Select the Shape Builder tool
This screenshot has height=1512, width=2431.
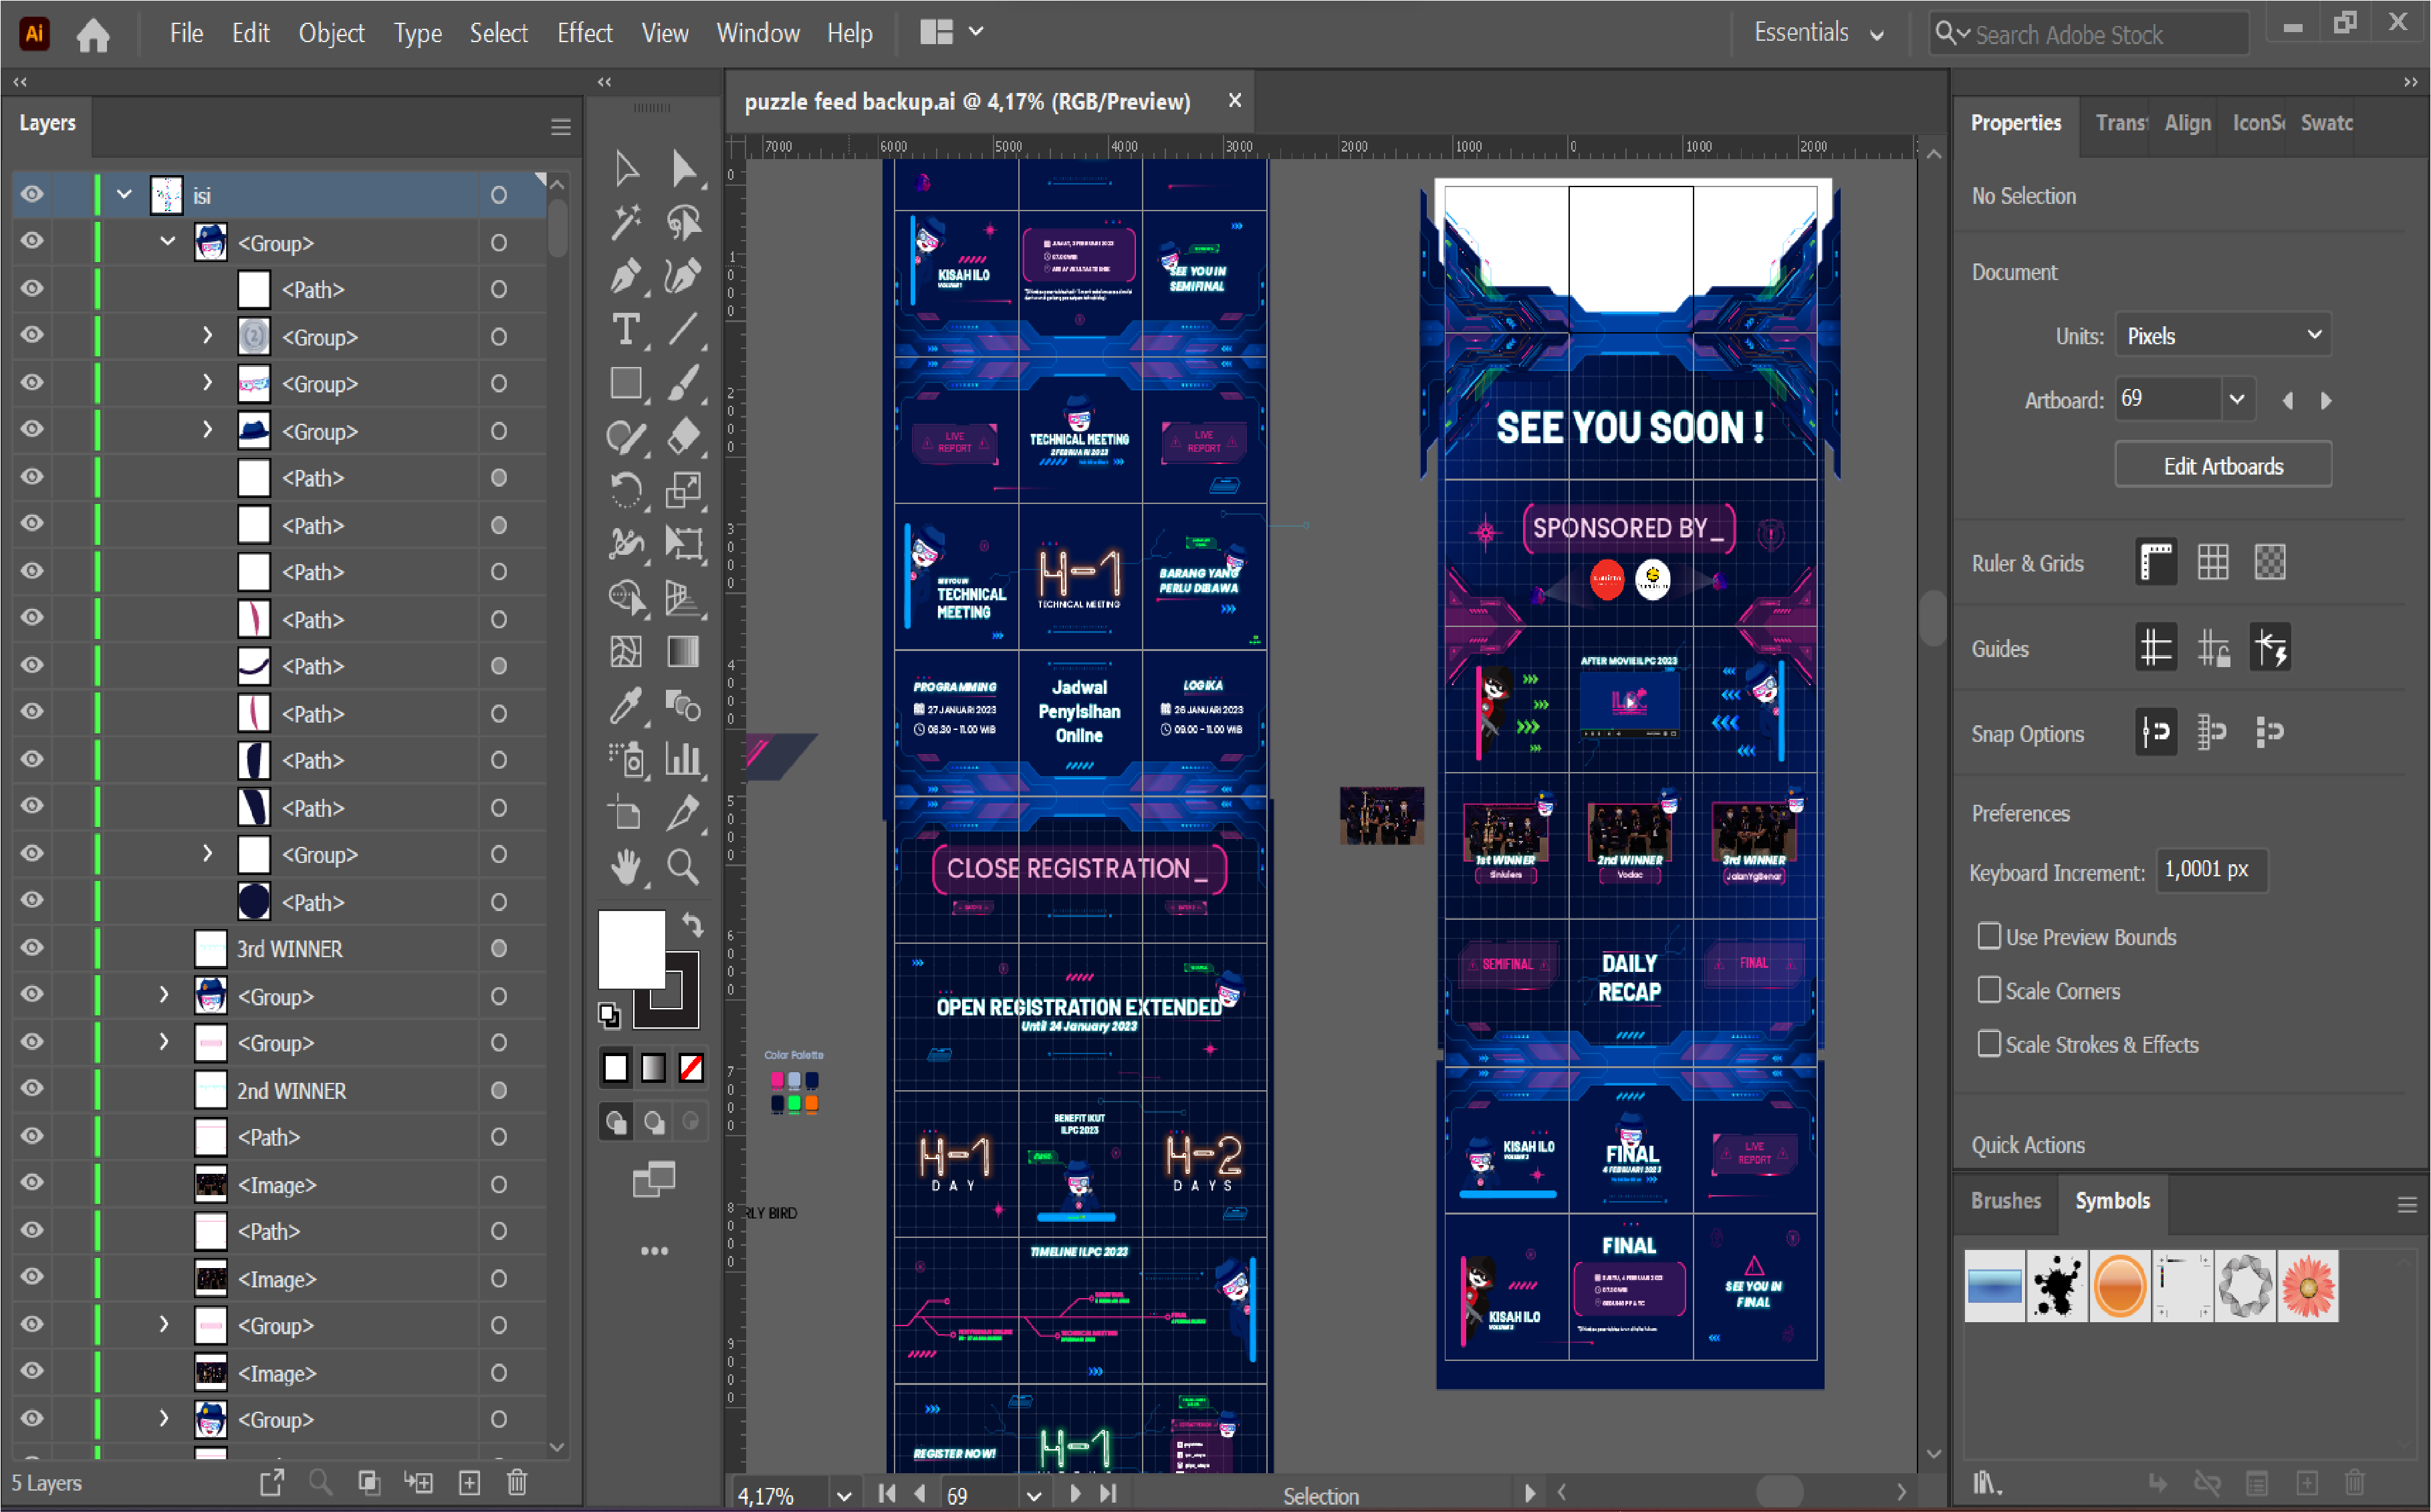(627, 598)
